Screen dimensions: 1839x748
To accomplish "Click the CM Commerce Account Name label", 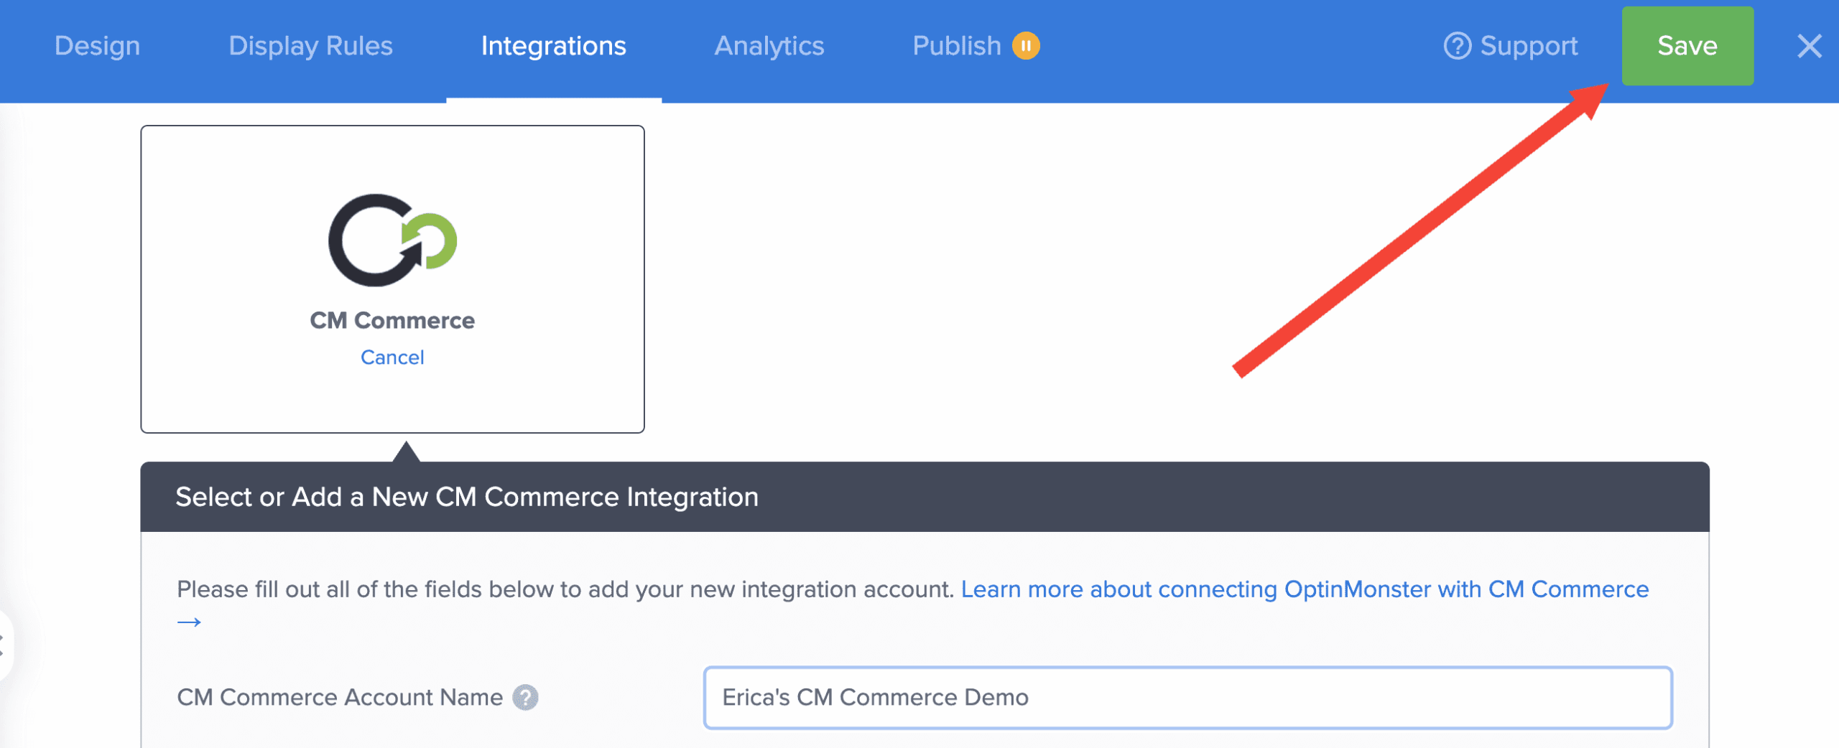I will (x=340, y=697).
